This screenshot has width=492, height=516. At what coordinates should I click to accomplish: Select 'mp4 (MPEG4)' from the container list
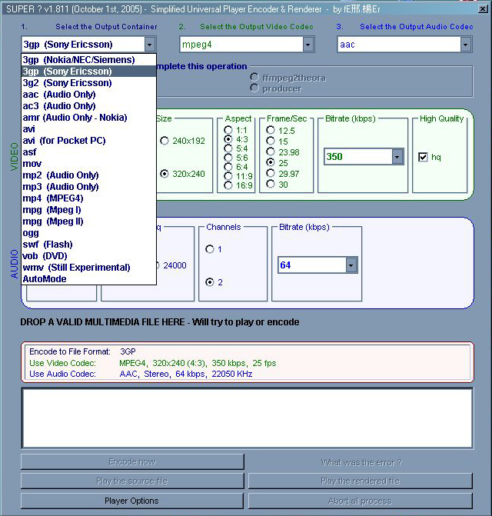tap(55, 198)
